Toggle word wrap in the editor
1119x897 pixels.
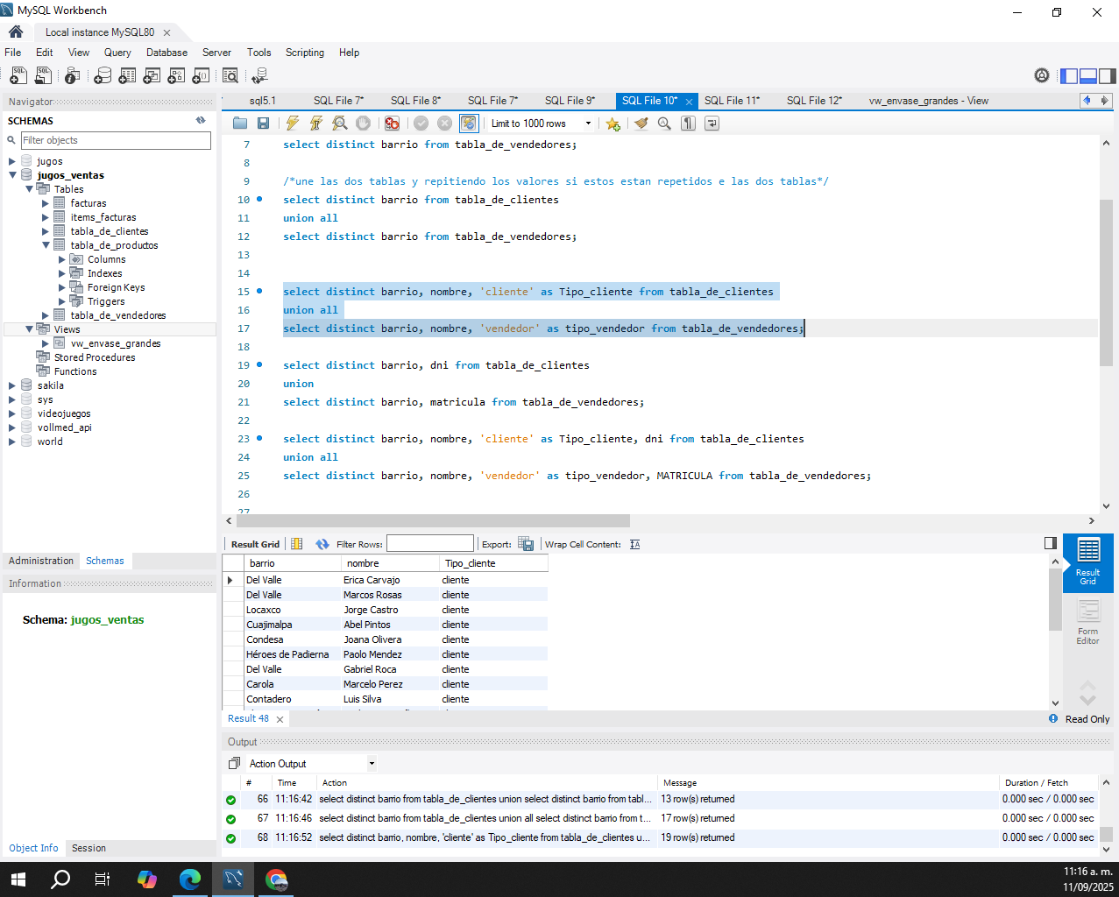point(712,124)
